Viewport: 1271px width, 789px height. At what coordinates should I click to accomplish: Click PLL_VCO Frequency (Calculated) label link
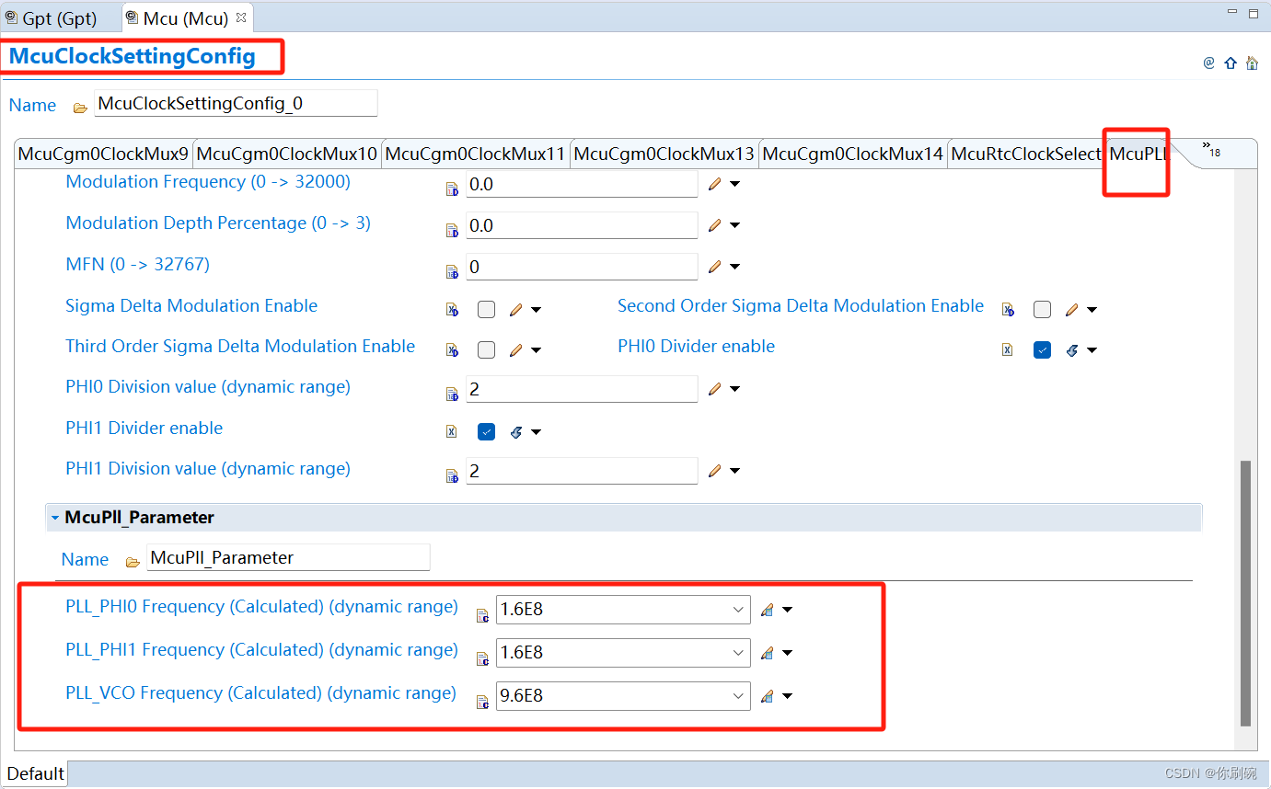(x=260, y=692)
